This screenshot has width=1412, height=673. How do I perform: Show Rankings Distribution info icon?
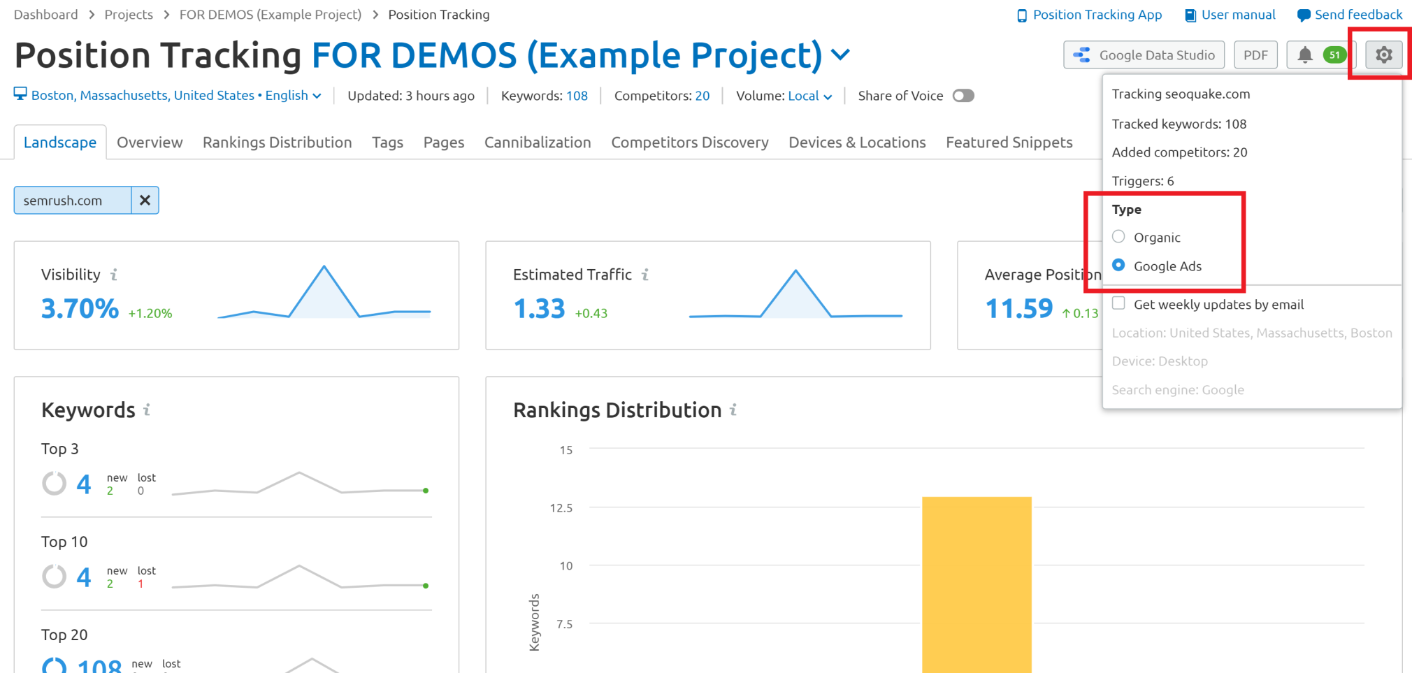(733, 410)
